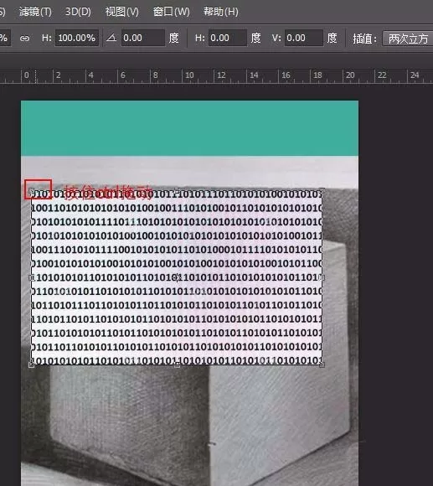Click the bottom-left corner transform handle

[31, 365]
